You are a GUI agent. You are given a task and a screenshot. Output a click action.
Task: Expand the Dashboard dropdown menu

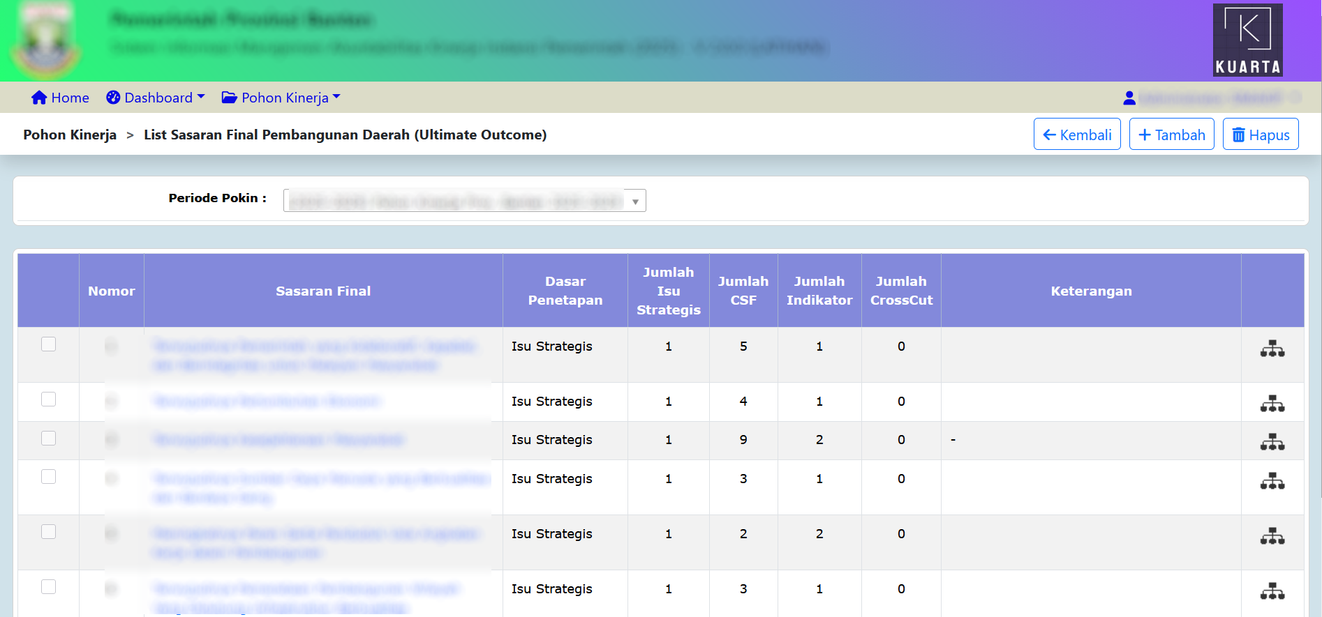click(156, 98)
